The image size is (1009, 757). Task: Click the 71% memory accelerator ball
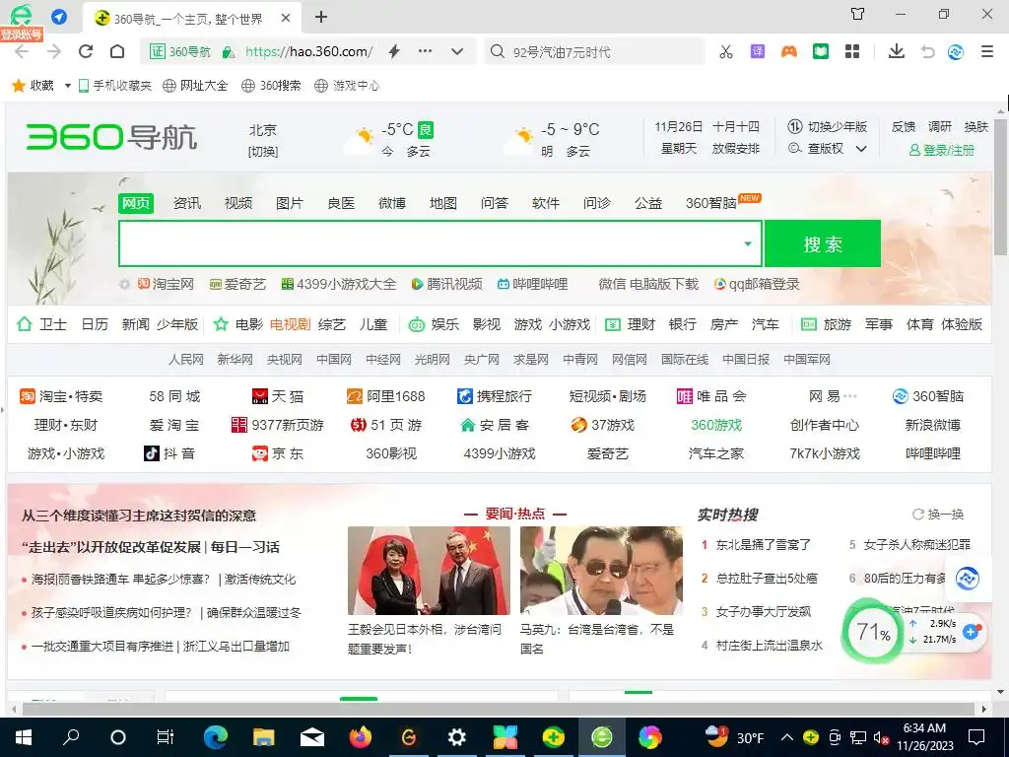[x=873, y=632]
